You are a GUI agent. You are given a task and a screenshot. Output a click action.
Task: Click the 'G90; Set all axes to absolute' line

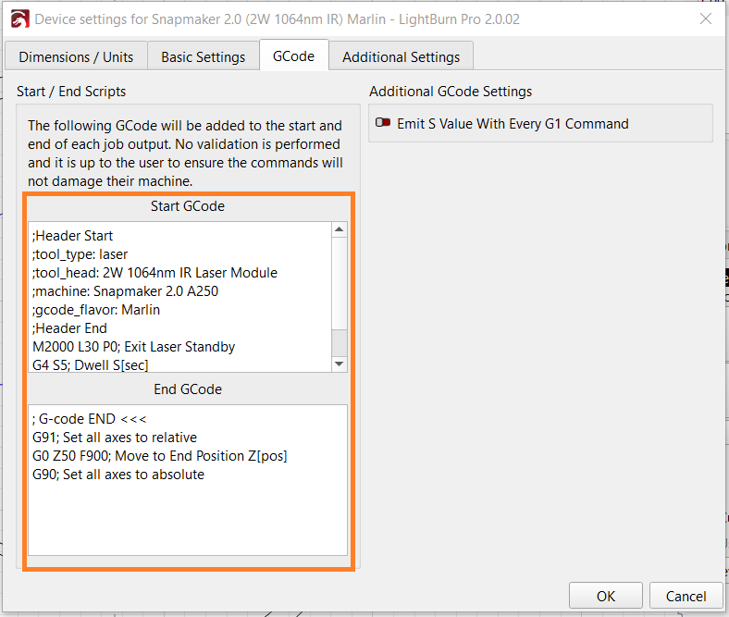[118, 475]
